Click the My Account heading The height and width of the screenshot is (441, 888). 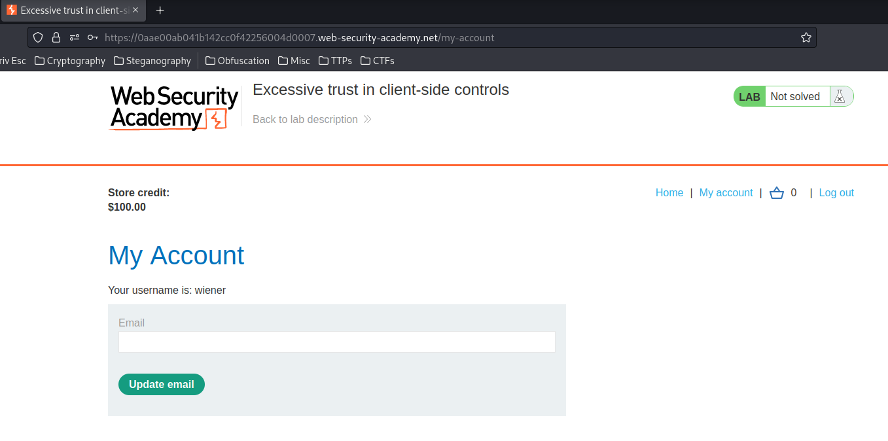pos(176,255)
